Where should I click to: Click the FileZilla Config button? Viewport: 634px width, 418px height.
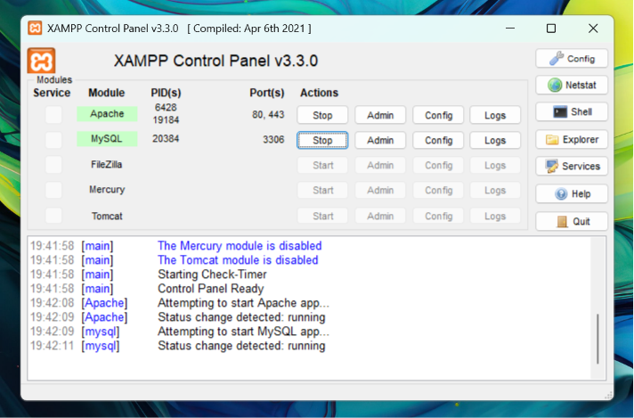(438, 166)
